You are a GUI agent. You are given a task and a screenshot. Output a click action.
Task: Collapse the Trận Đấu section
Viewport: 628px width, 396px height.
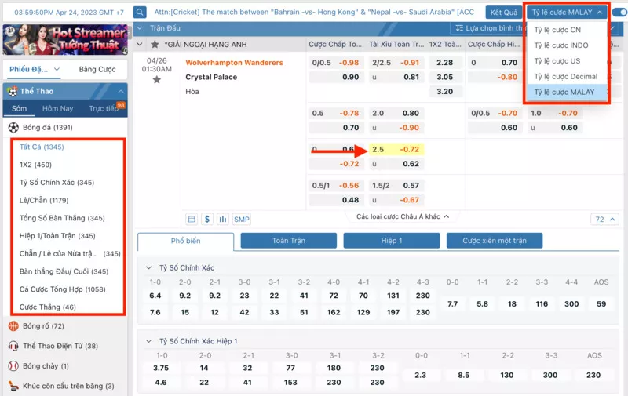click(x=140, y=28)
